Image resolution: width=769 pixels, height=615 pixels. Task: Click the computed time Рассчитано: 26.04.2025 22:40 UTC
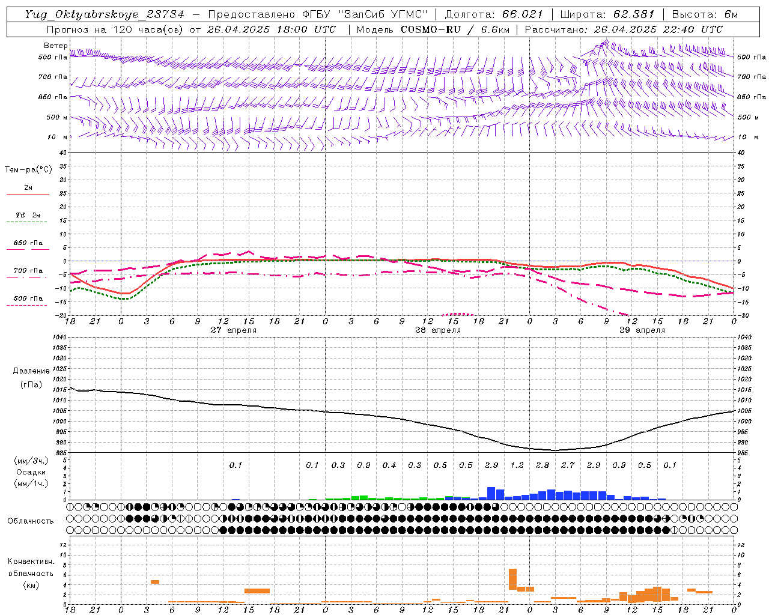click(624, 29)
